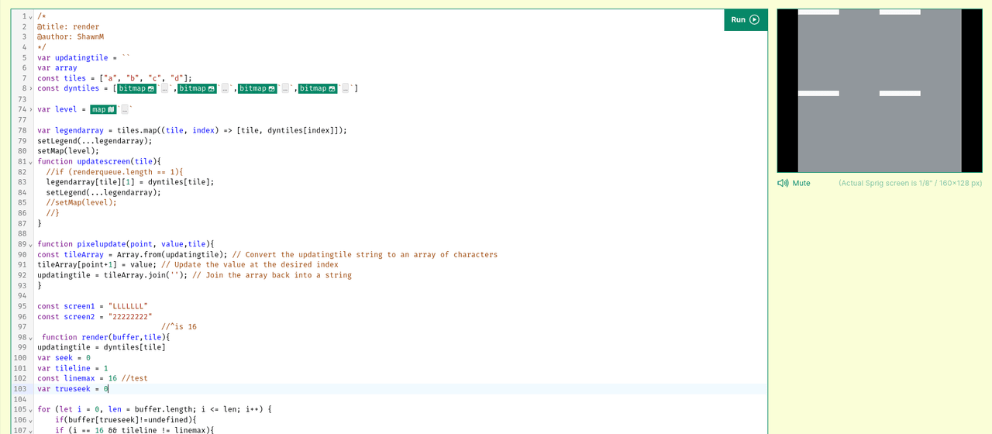Fold the pixelupdate function at line 89

[x=30, y=245]
